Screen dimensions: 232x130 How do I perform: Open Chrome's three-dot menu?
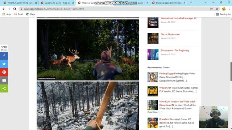[229, 9]
